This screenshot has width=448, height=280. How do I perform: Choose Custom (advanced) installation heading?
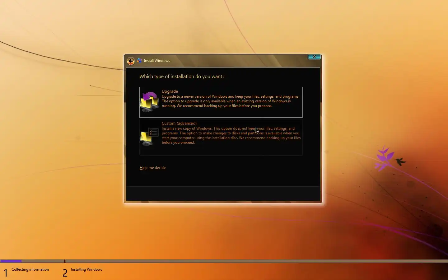click(179, 123)
